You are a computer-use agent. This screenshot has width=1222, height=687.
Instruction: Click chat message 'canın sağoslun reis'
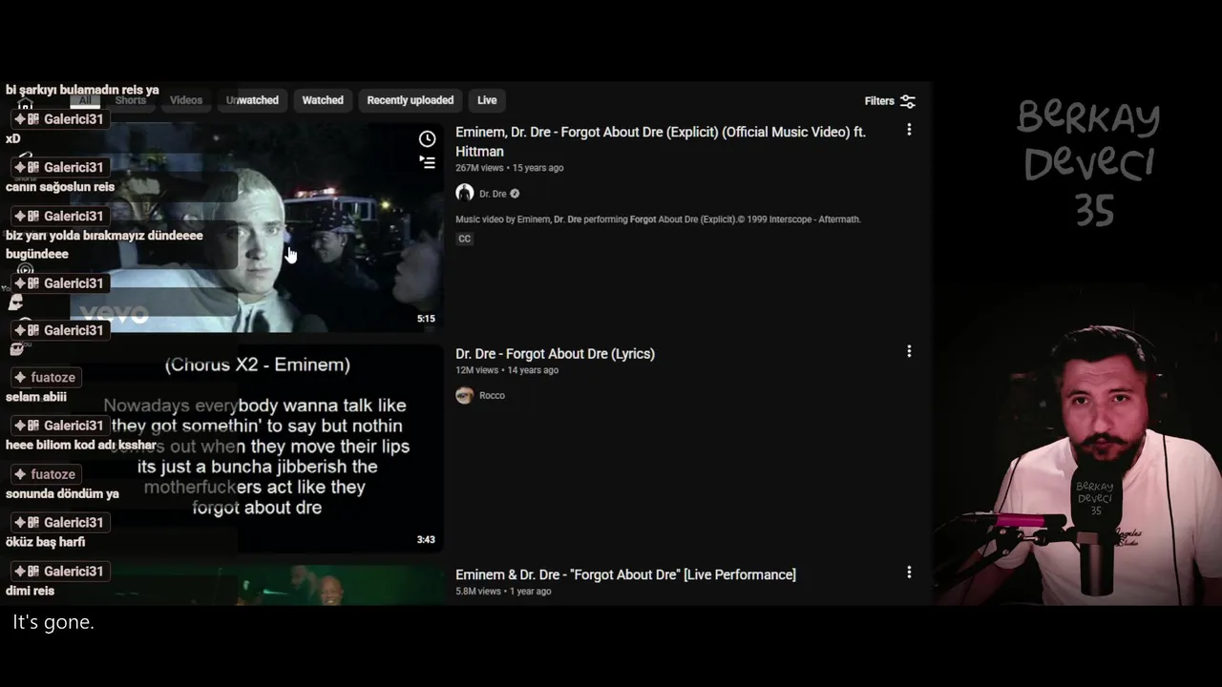[60, 187]
